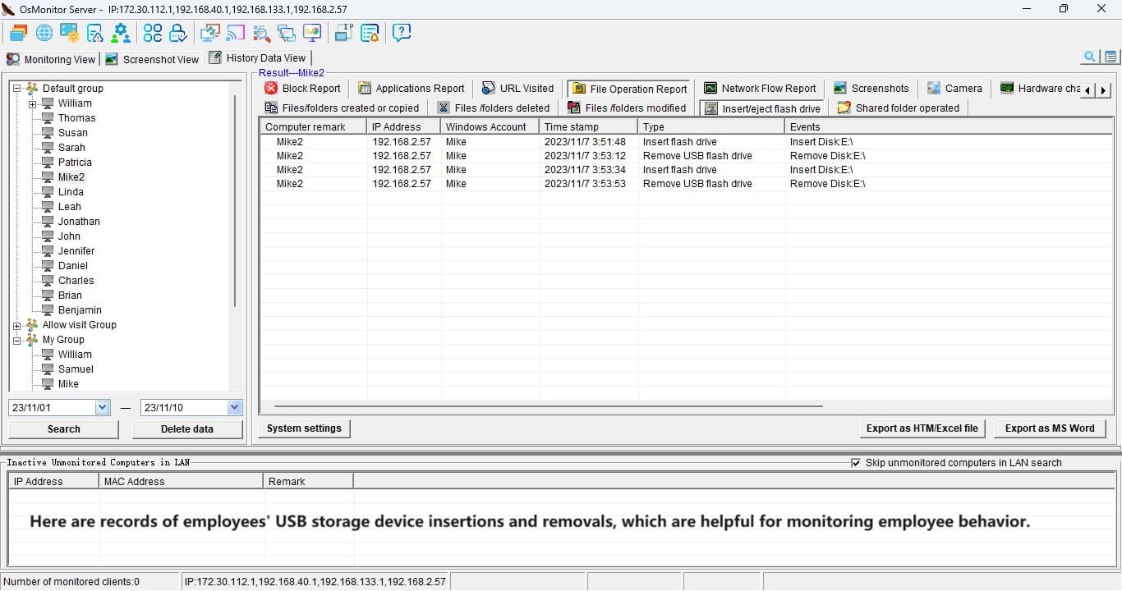Open the File Operation Report tab
The width and height of the screenshot is (1122, 591).
[630, 89]
